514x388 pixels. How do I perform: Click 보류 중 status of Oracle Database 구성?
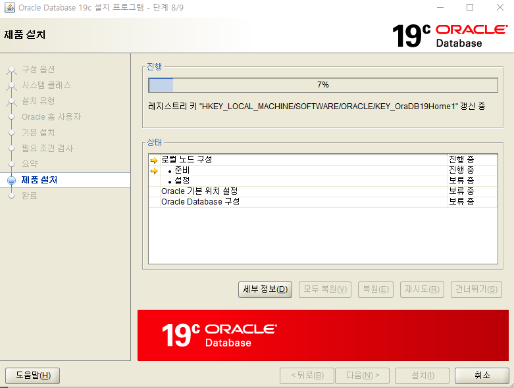[x=461, y=202]
